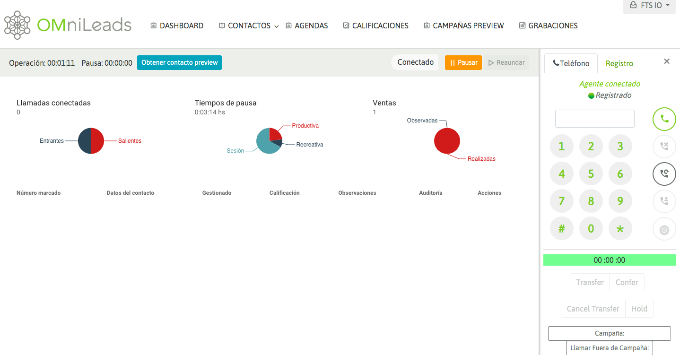Click the redial phone icon
Viewport: 680px width, 355px height.
coord(664,174)
